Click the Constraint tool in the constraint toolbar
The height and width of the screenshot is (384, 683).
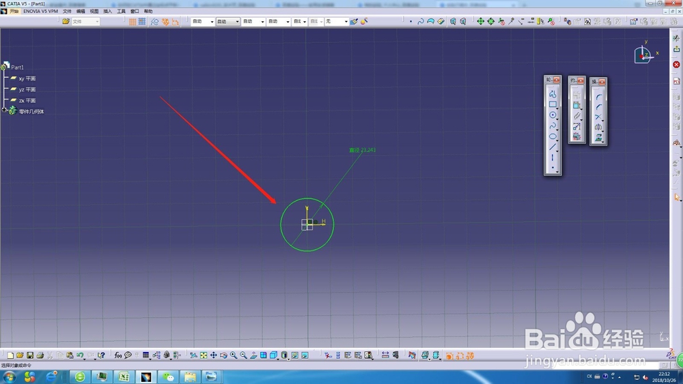(576, 105)
